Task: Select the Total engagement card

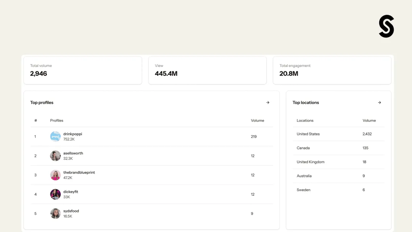Action: (x=332, y=71)
